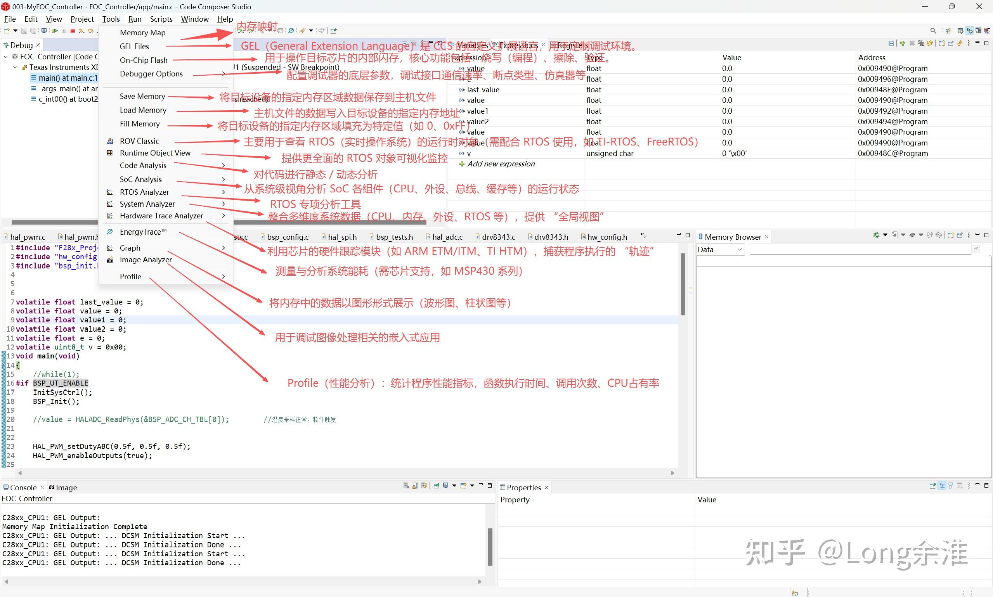Viewport: 993px width, 597px height.
Task: Close the Memory Browser tab
Action: click(766, 237)
